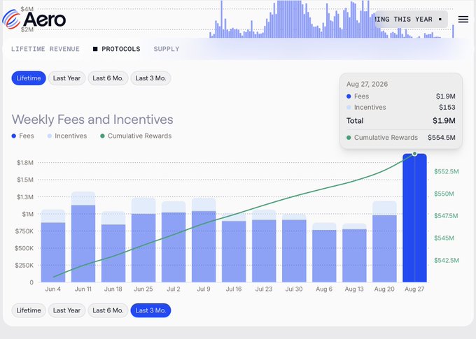This screenshot has height=339, width=476.
Task: Click the Jun 18 bar
Action: [113, 247]
